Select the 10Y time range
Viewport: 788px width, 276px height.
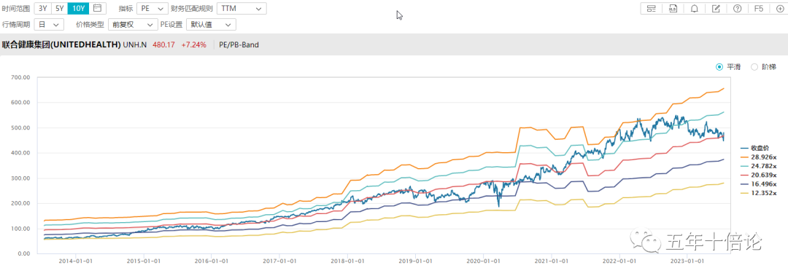pyautogui.click(x=79, y=8)
